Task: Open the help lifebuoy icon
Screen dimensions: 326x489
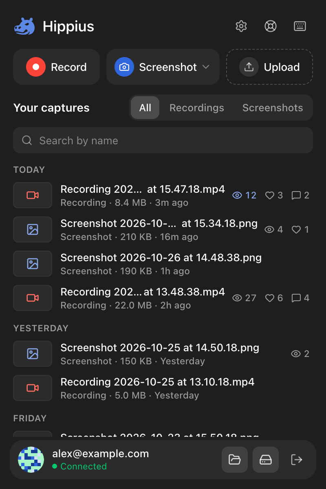Action: point(271,26)
